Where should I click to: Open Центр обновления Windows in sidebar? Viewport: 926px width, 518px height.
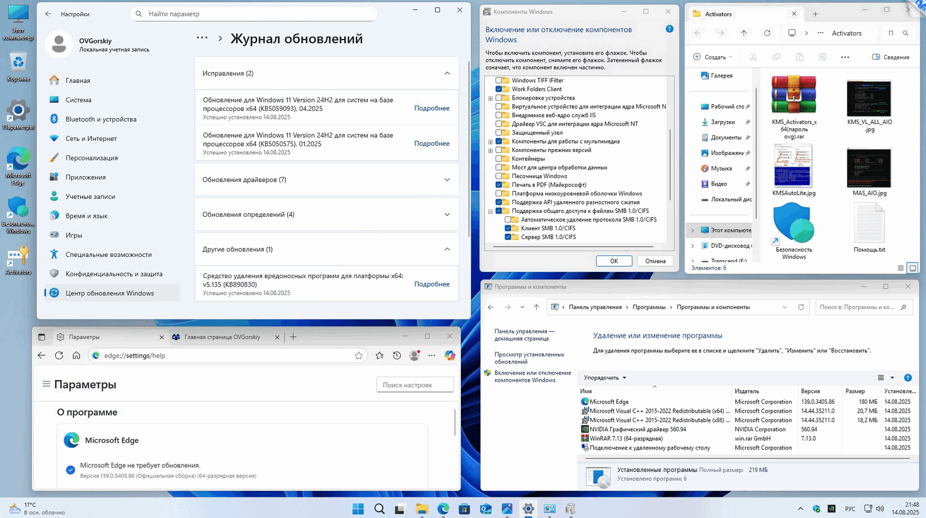click(112, 293)
